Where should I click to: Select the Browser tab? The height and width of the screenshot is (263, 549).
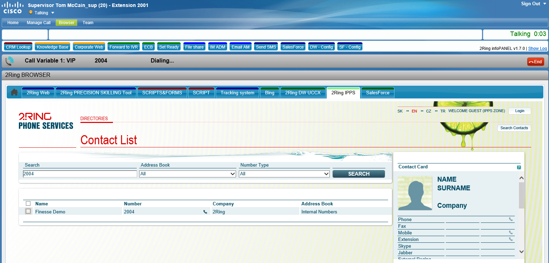pos(66,23)
